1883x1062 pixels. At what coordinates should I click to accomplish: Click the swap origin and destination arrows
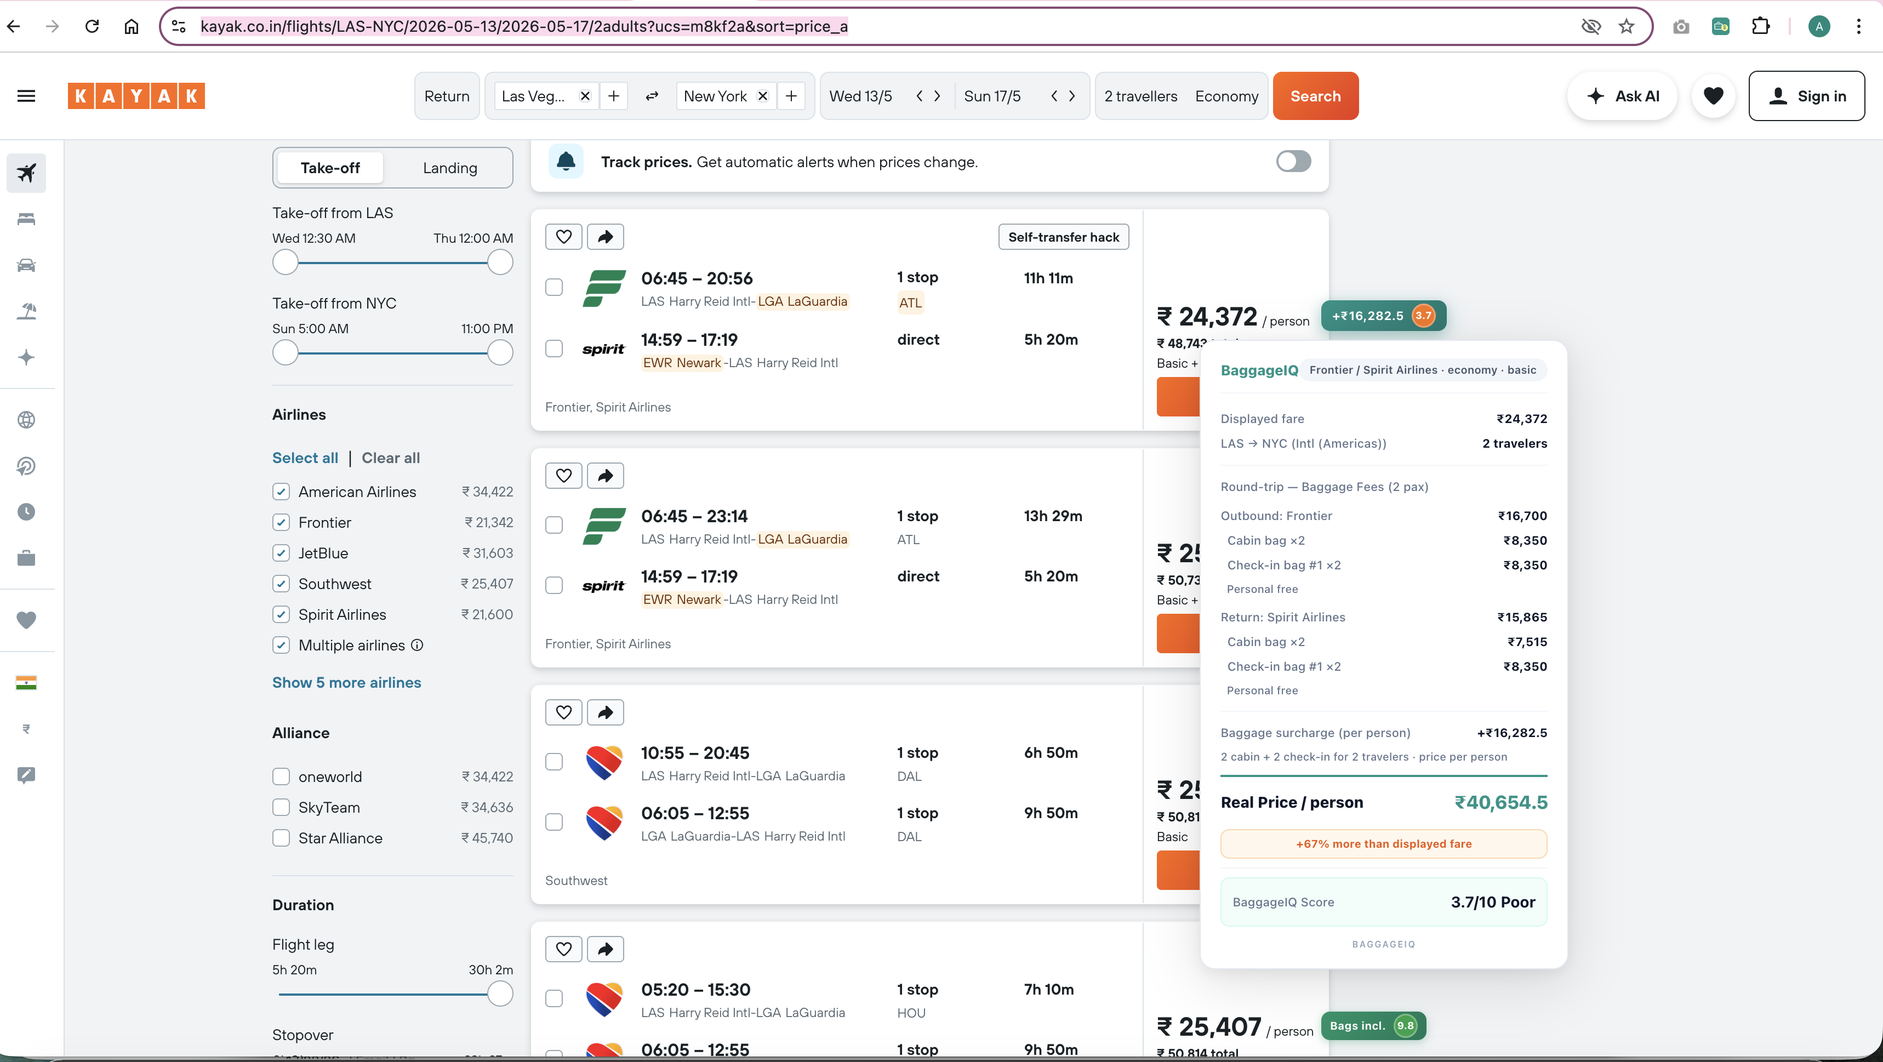(x=651, y=96)
